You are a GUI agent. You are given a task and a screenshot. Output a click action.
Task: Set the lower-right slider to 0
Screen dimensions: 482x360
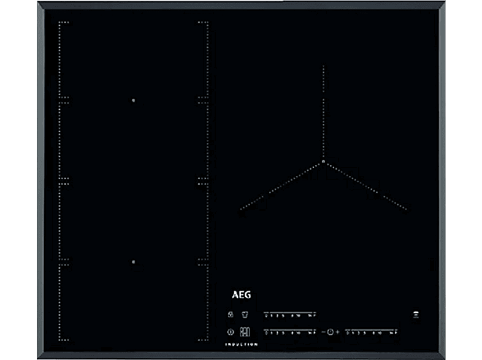[x=348, y=332]
